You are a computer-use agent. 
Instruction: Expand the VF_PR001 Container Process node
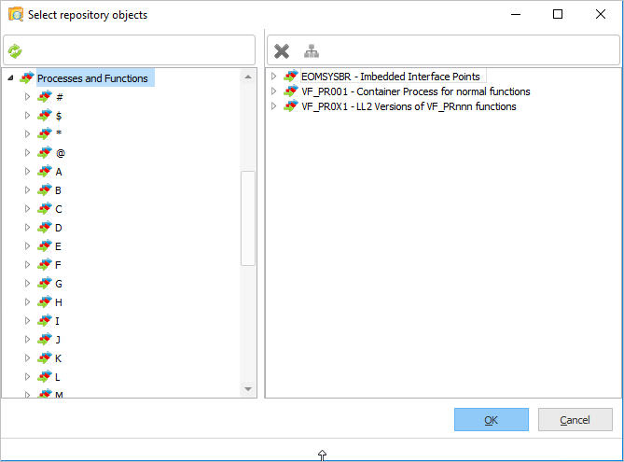[x=274, y=91]
